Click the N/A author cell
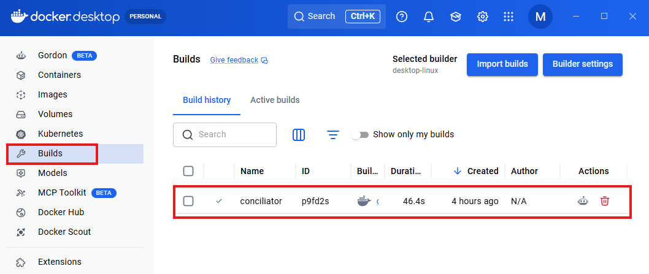Viewport: 649px width, 274px height. (x=519, y=202)
